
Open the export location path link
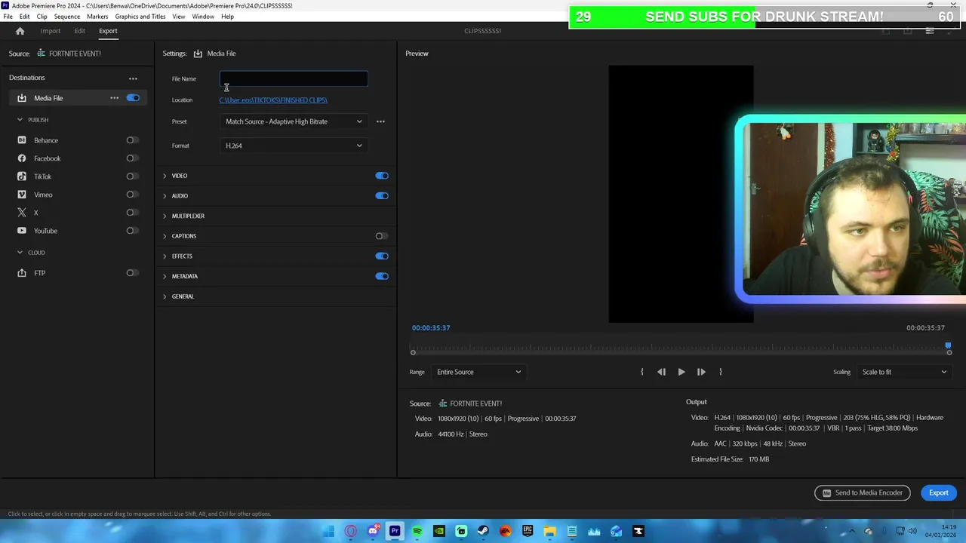(x=273, y=100)
